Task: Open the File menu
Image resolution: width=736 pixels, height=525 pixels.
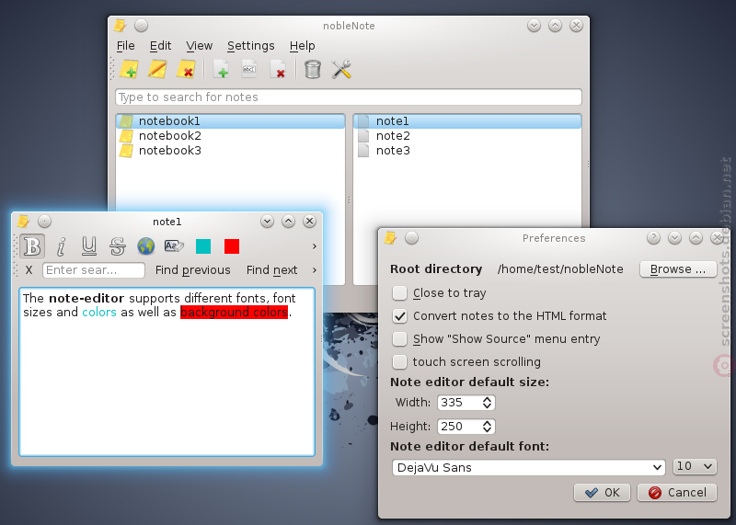Action: 126,46
